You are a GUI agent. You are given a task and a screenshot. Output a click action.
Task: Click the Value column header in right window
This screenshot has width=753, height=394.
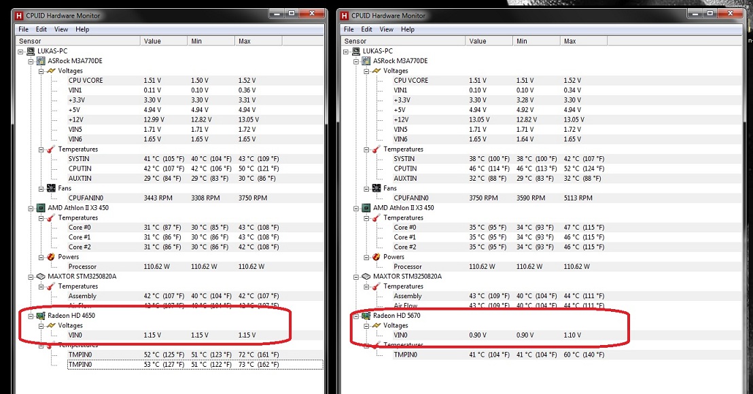coord(489,41)
